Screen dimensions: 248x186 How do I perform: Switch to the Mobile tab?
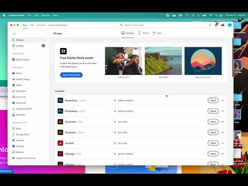coord(144,33)
